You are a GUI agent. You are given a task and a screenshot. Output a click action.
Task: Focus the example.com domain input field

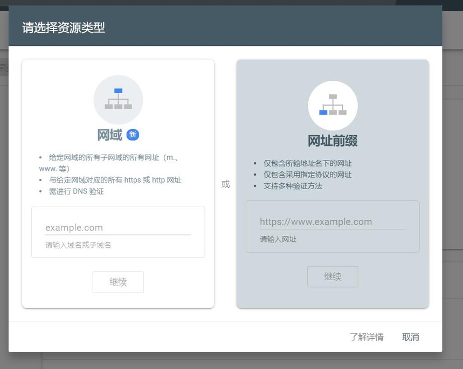pos(118,228)
